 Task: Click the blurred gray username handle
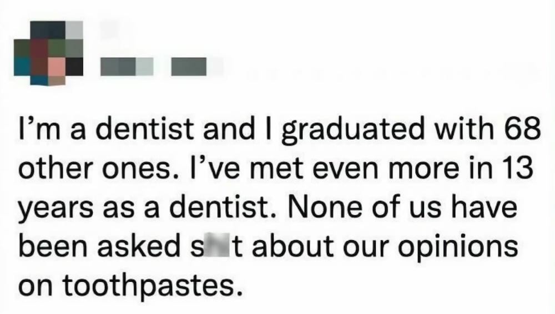(127, 67)
